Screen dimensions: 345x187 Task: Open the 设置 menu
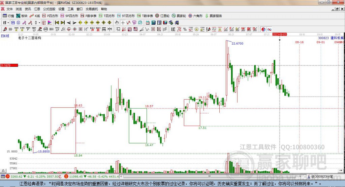tap(61, 9)
